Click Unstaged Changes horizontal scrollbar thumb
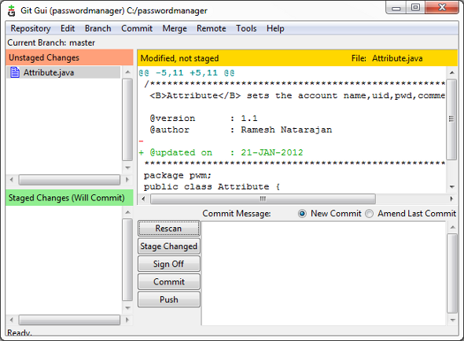 tap(69, 179)
